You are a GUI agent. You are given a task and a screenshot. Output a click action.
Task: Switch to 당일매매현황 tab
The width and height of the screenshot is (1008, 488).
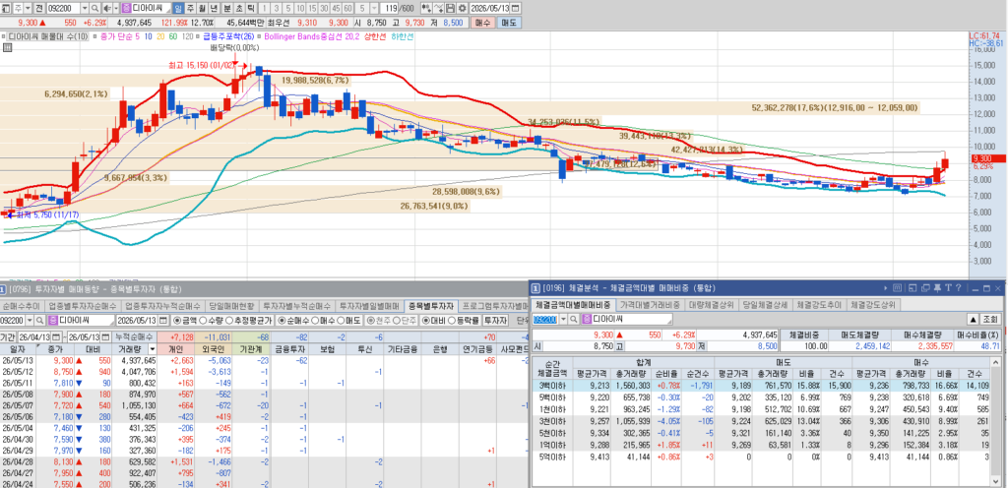(230, 306)
